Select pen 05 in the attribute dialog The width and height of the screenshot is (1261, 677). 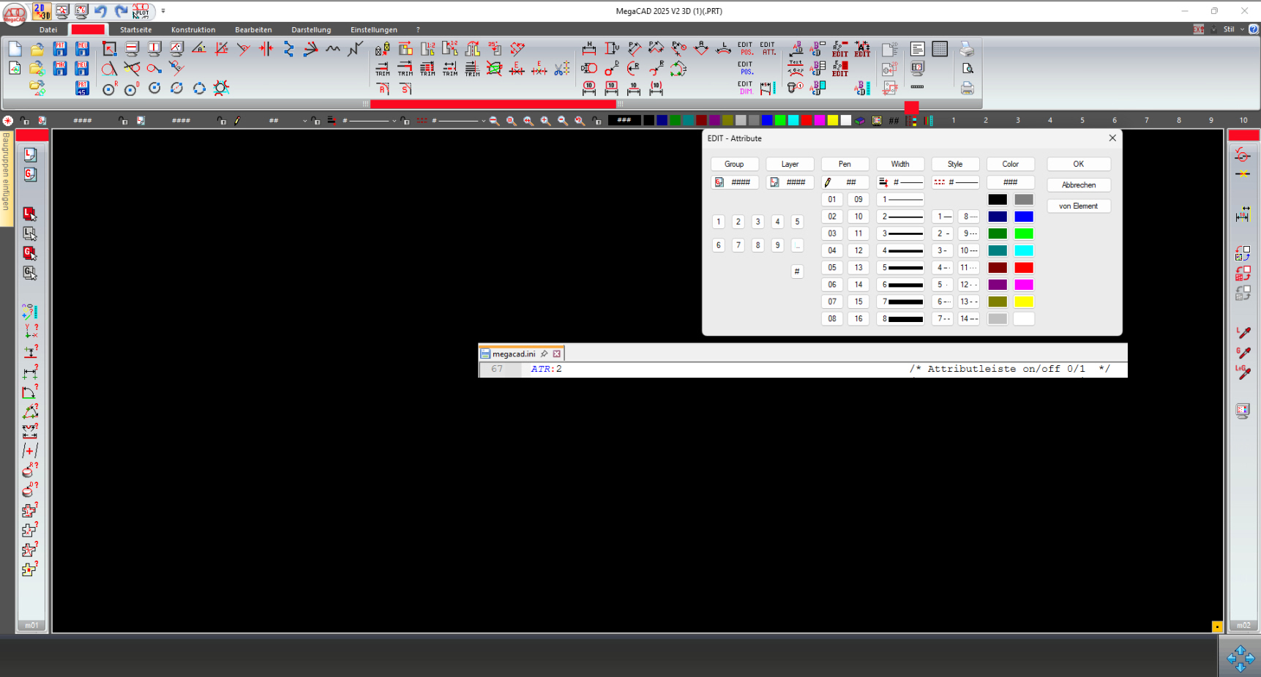point(832,268)
